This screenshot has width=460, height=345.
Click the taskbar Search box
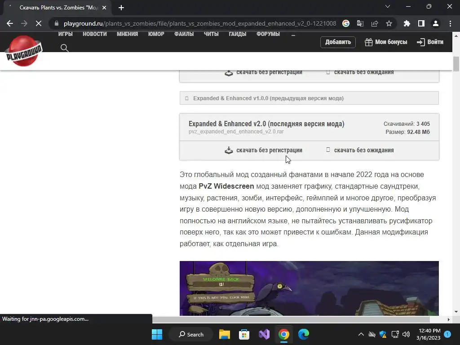point(191,334)
